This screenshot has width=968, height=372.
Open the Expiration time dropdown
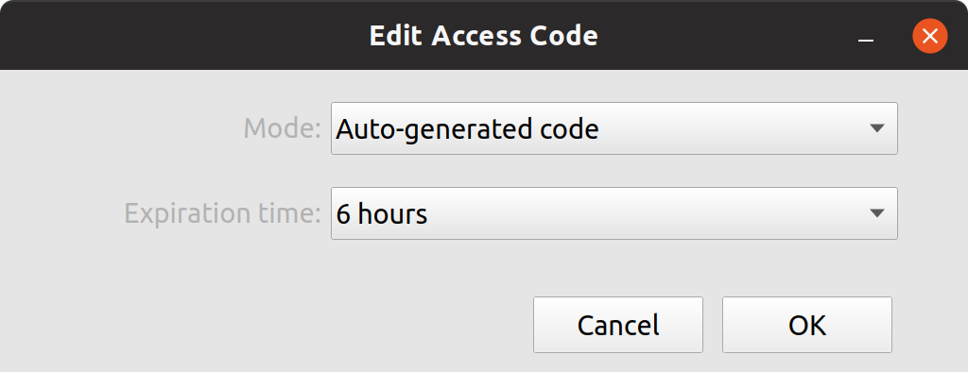tap(614, 213)
